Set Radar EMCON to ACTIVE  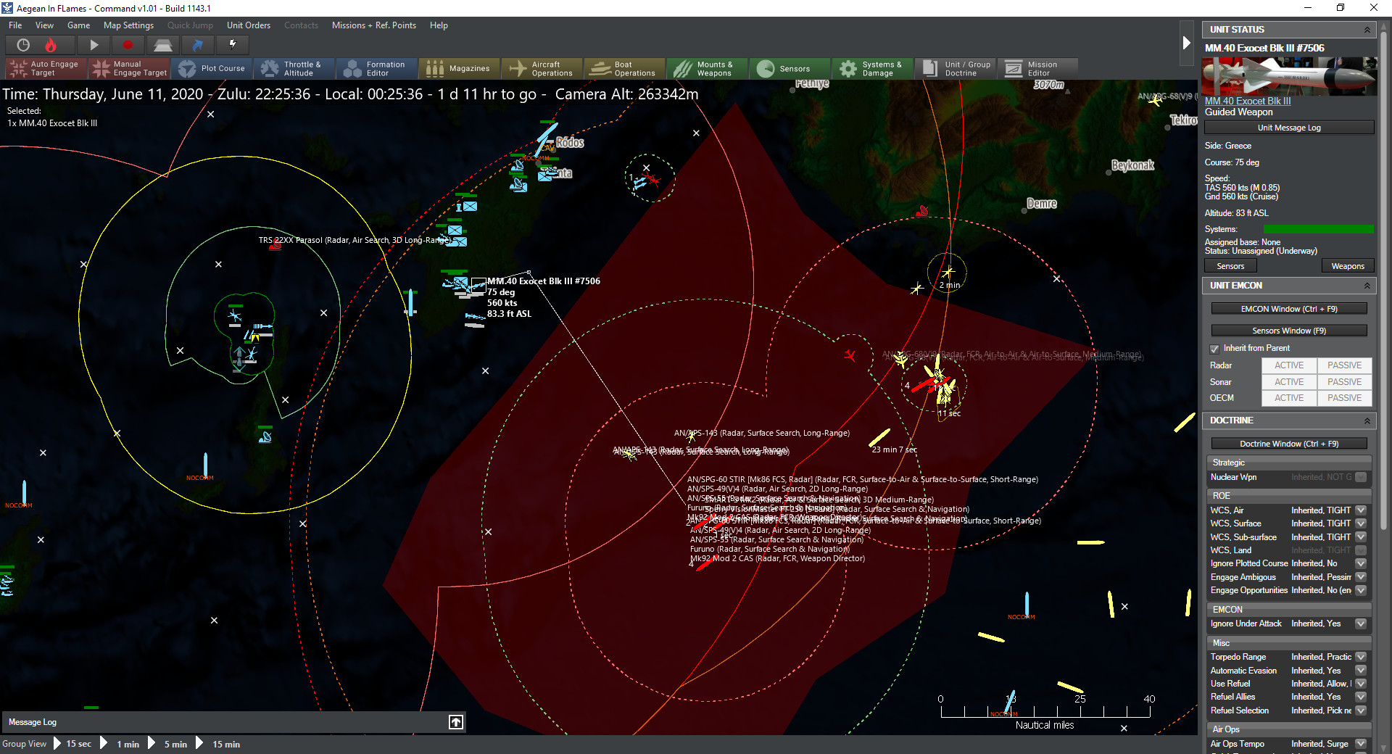coord(1288,365)
